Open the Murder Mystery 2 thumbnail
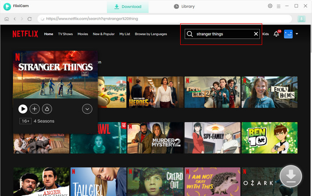The image size is (312, 196). pyautogui.click(x=156, y=138)
